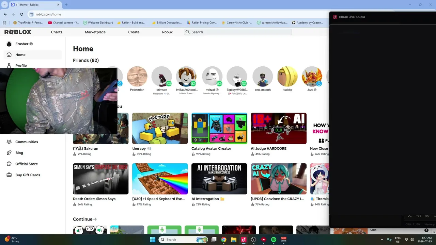Click the (学乱) Gakuran game title
Screen dimensions: 436x245
[85, 149]
